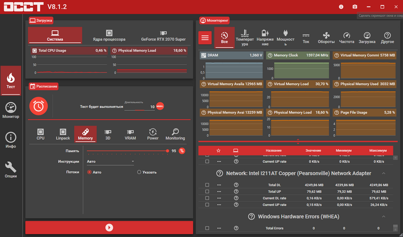The height and width of the screenshot is (237, 403).
Task: Show the Обороты fan speed filter
Action: pos(326,37)
